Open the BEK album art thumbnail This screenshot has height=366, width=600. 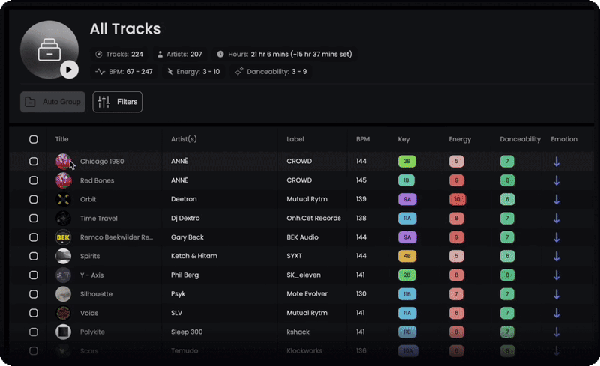pos(63,237)
